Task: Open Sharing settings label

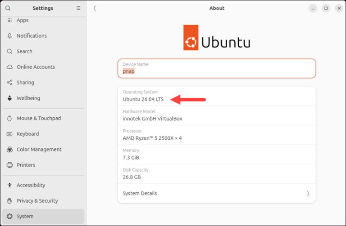Action: 25,83
